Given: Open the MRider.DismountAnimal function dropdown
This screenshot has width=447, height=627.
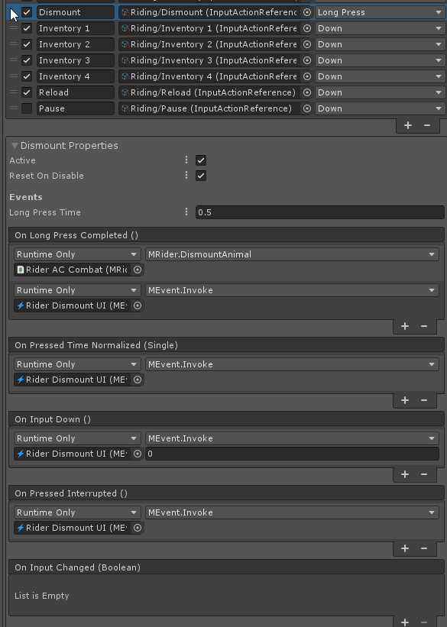Looking at the screenshot, I should pyautogui.click(x=292, y=254).
